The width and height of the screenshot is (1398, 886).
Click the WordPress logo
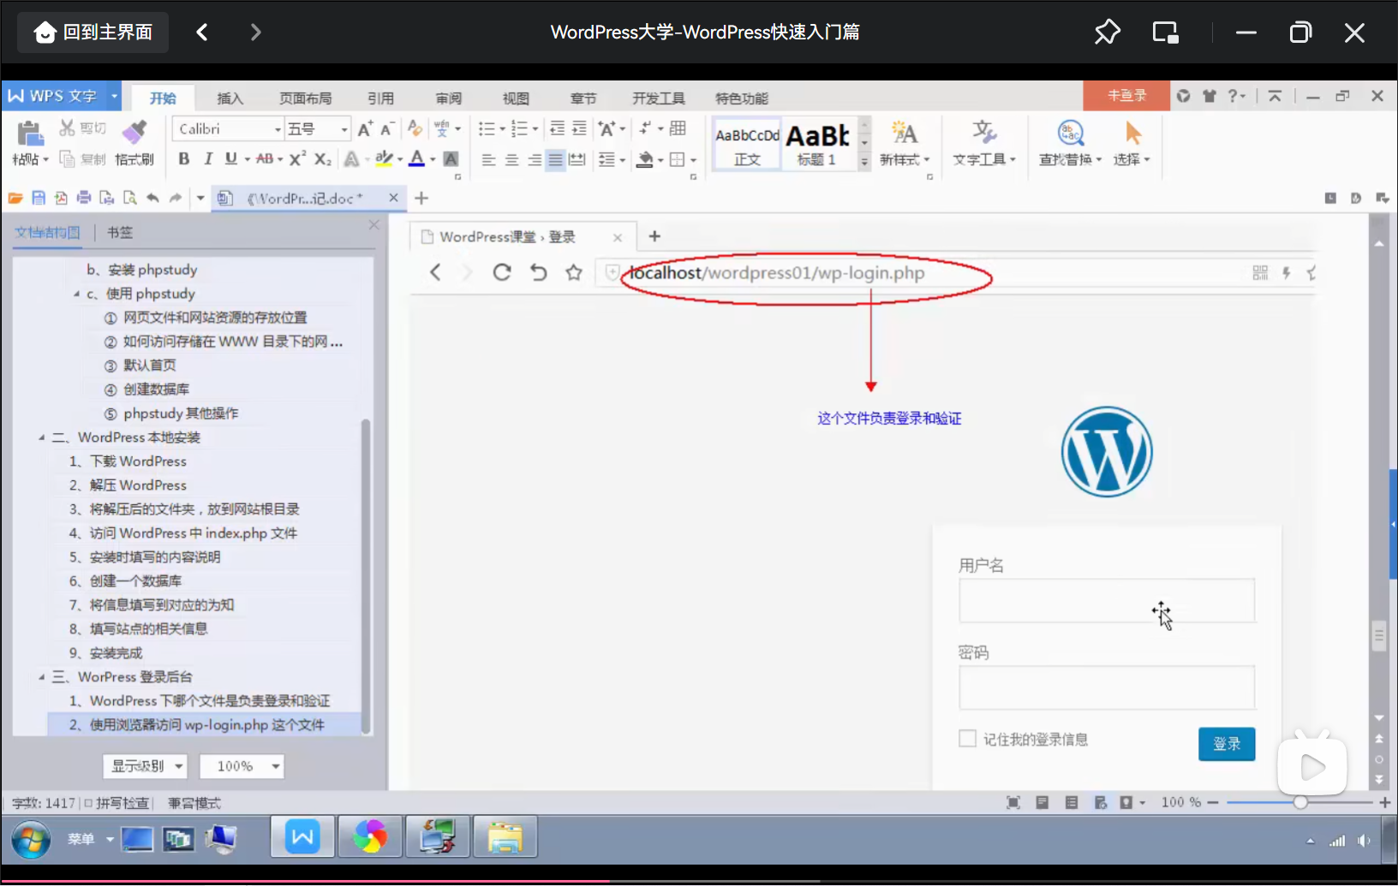(x=1107, y=451)
